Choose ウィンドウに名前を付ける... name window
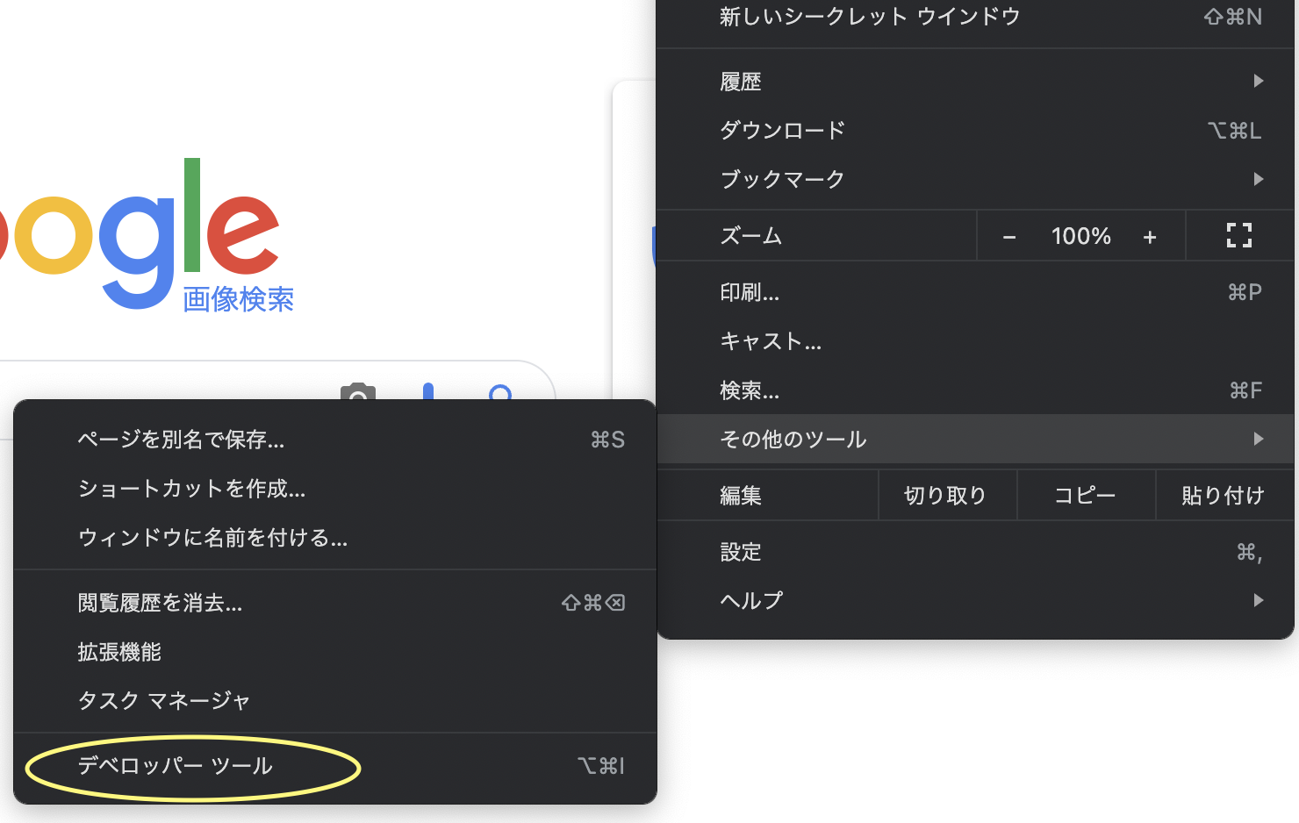1299x823 pixels. click(x=334, y=538)
